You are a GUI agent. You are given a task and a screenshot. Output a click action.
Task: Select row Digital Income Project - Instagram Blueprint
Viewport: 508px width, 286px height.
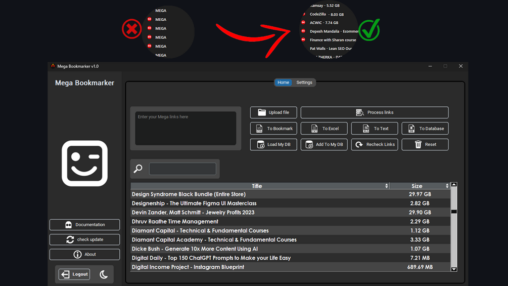point(290,267)
